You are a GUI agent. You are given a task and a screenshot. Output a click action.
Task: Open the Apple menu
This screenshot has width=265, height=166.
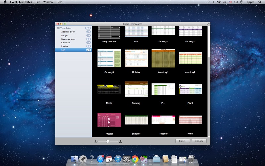click(5, 2)
